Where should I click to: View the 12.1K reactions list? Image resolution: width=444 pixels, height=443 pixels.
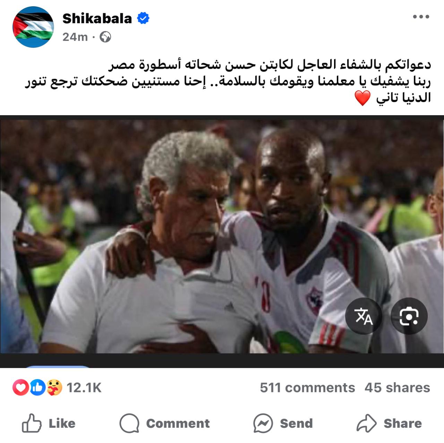[x=84, y=387]
